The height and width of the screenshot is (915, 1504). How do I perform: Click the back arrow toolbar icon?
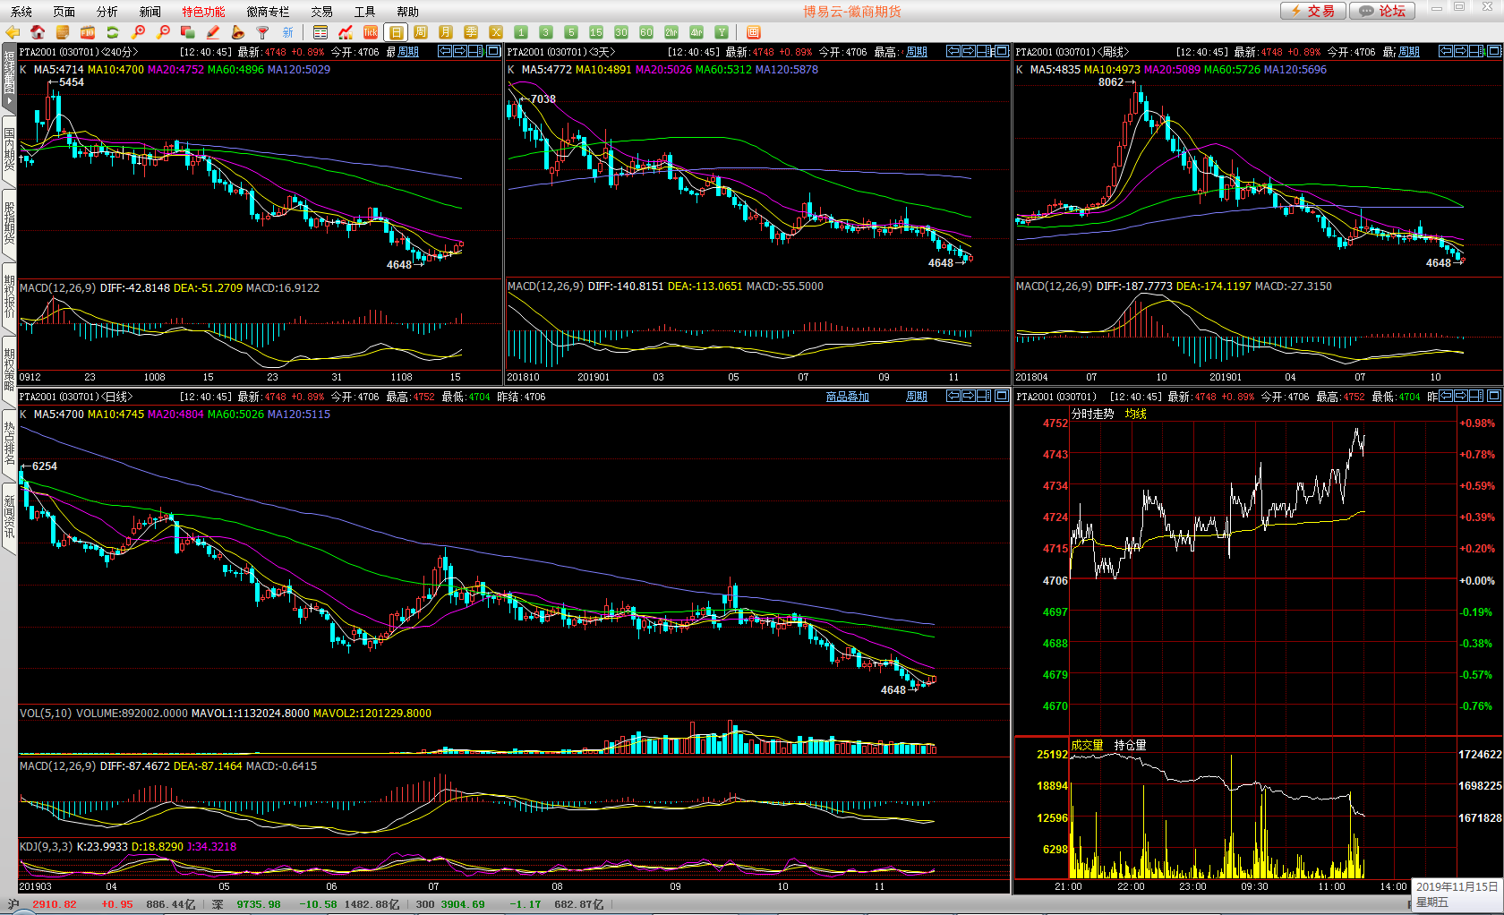[13, 32]
